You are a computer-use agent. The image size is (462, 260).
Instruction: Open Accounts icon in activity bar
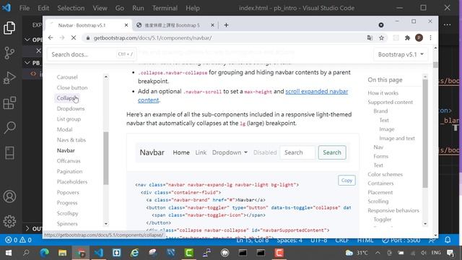(x=9, y=196)
